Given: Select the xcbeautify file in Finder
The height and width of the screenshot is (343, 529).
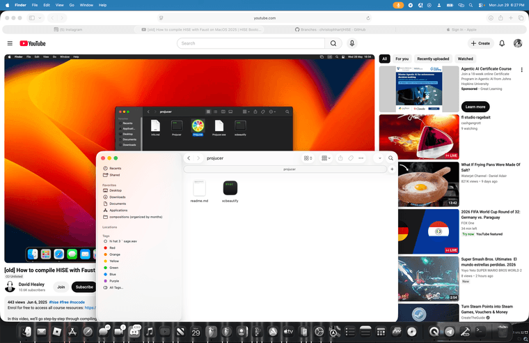Looking at the screenshot, I should coord(230,192).
